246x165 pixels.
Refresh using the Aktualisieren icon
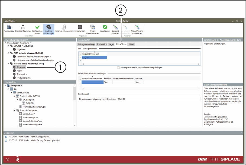(105, 27)
